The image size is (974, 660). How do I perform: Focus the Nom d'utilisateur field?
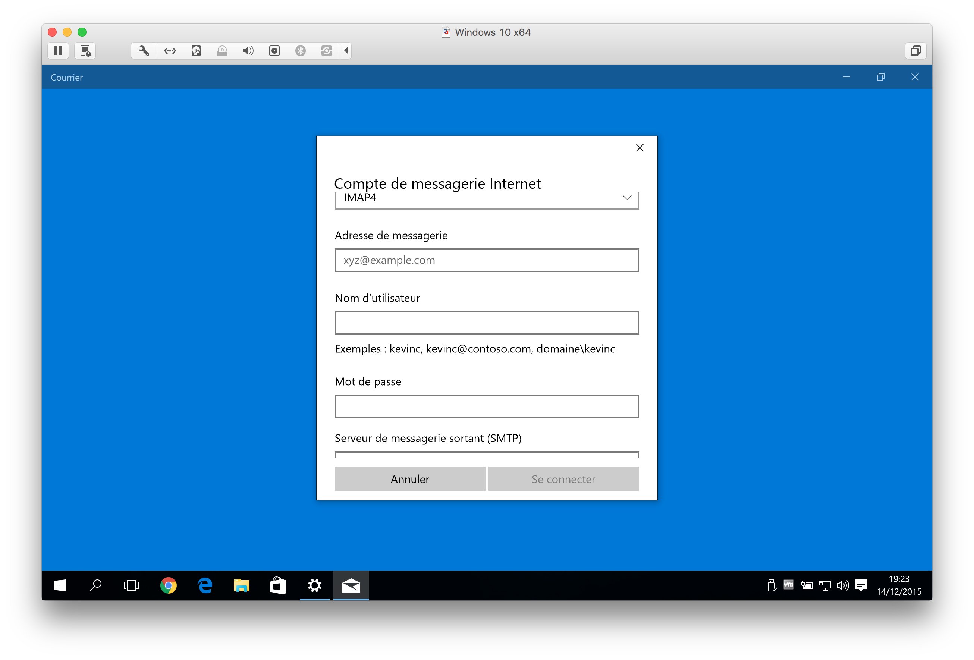click(487, 323)
